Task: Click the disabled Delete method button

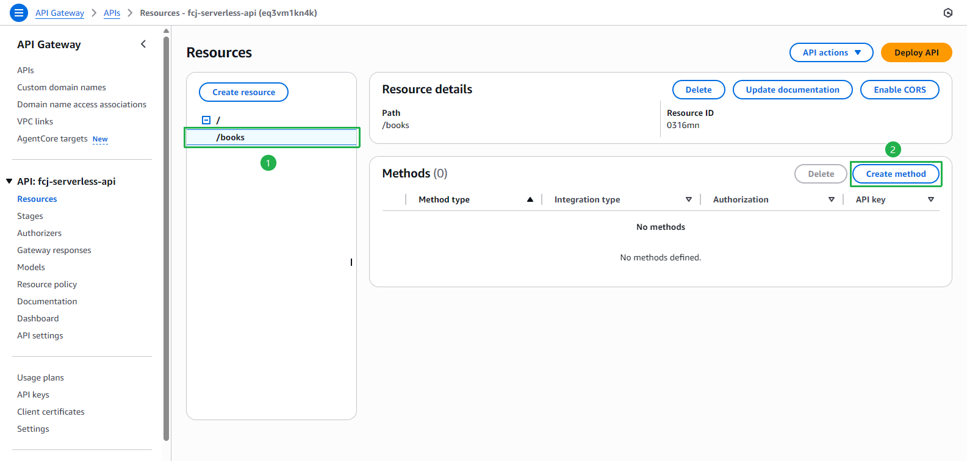Action: click(821, 174)
